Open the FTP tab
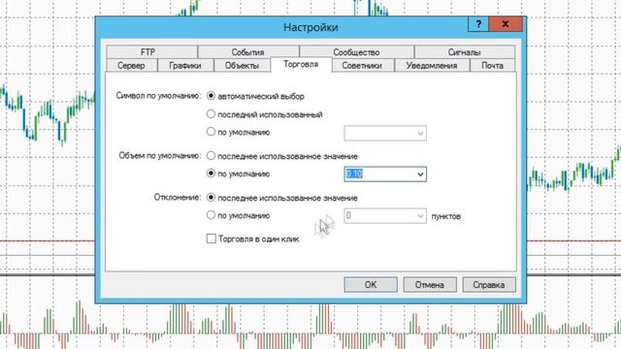The width and height of the screenshot is (621, 349). click(151, 51)
